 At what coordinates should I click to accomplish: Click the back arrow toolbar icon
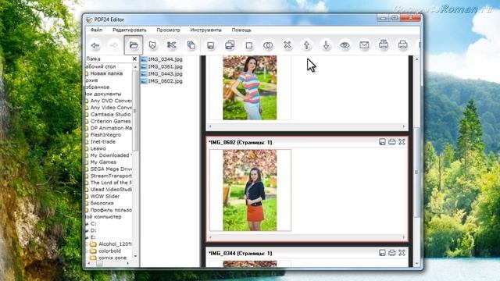click(x=95, y=45)
